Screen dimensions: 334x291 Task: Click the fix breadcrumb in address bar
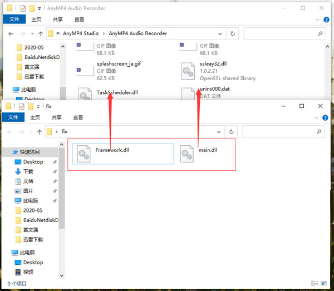point(65,131)
